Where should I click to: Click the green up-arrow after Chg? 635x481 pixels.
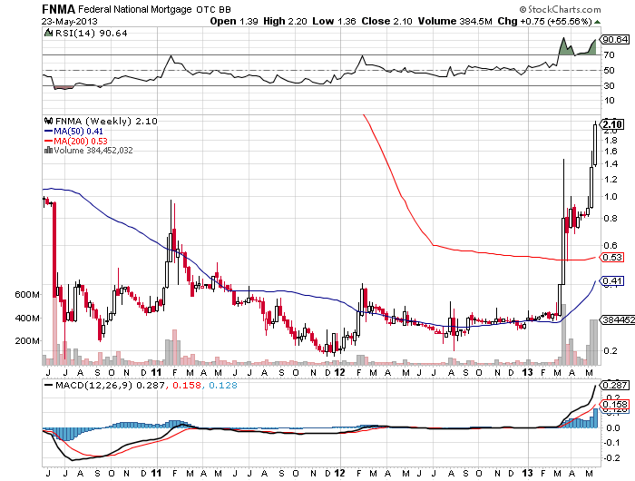(x=597, y=22)
